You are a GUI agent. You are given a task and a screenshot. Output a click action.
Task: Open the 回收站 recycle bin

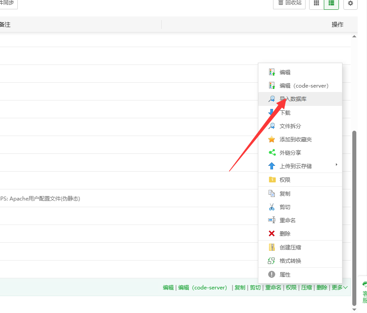pyautogui.click(x=290, y=3)
